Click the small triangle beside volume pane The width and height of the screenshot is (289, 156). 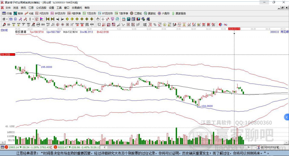[x=3, y=142]
